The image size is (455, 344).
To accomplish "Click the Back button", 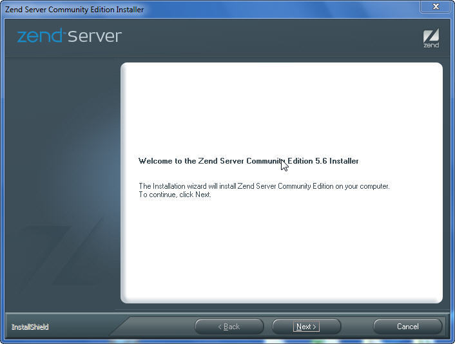I will coord(229,327).
